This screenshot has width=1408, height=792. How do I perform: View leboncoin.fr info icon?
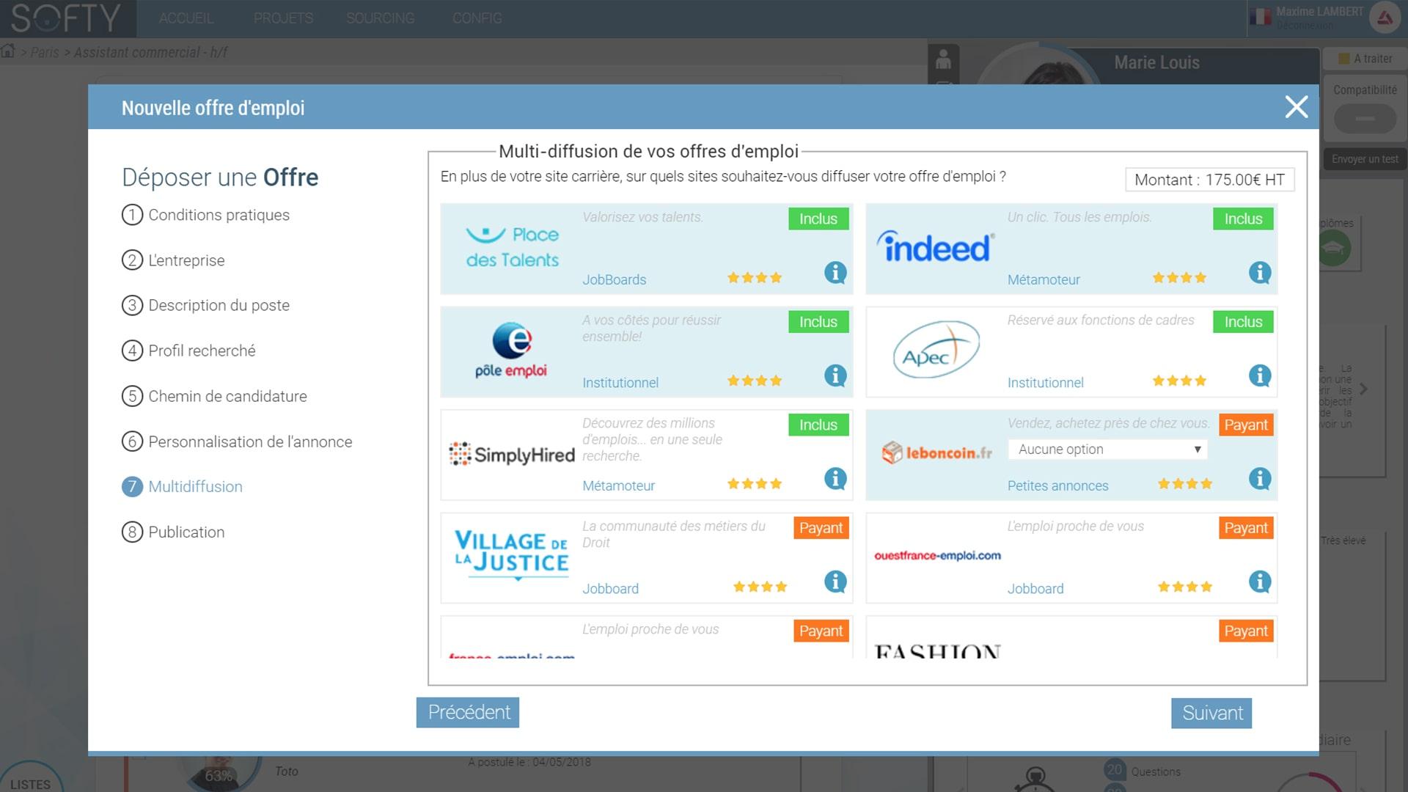(x=1260, y=479)
